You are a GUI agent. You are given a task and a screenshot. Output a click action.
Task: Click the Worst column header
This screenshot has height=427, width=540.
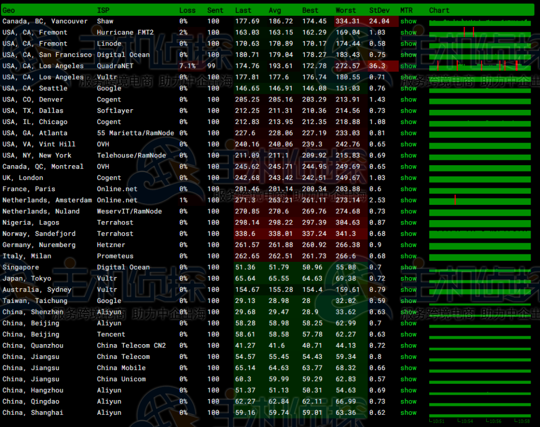pyautogui.click(x=346, y=10)
